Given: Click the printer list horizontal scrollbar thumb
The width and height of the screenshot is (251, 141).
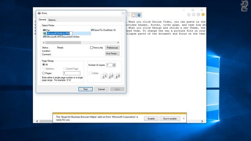Looking at the screenshot, I should click(x=63, y=43).
